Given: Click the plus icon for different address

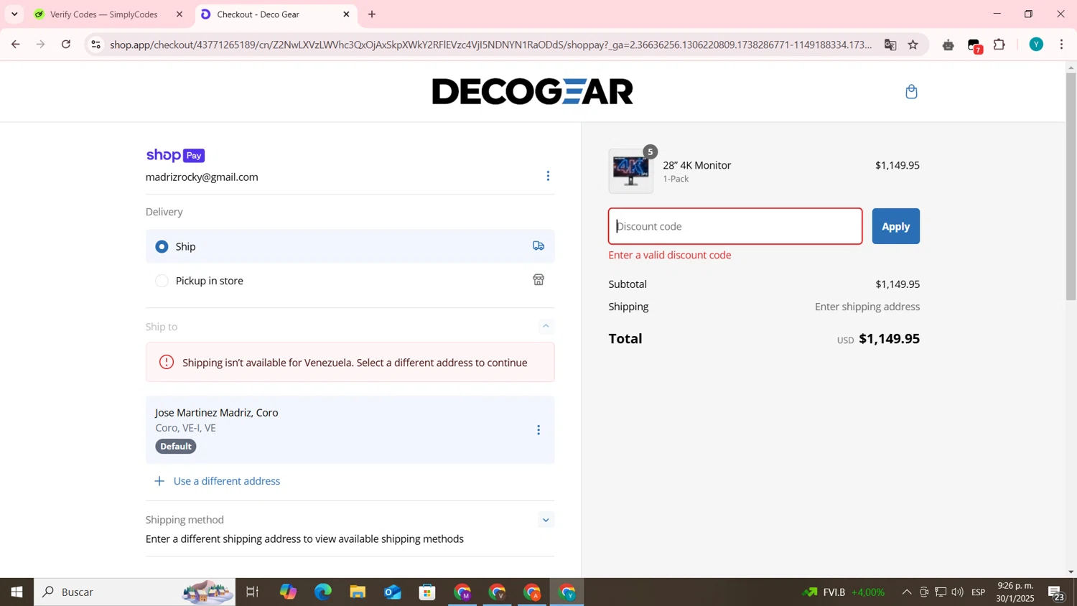Looking at the screenshot, I should point(159,481).
